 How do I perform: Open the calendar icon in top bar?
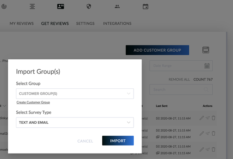point(146,7)
